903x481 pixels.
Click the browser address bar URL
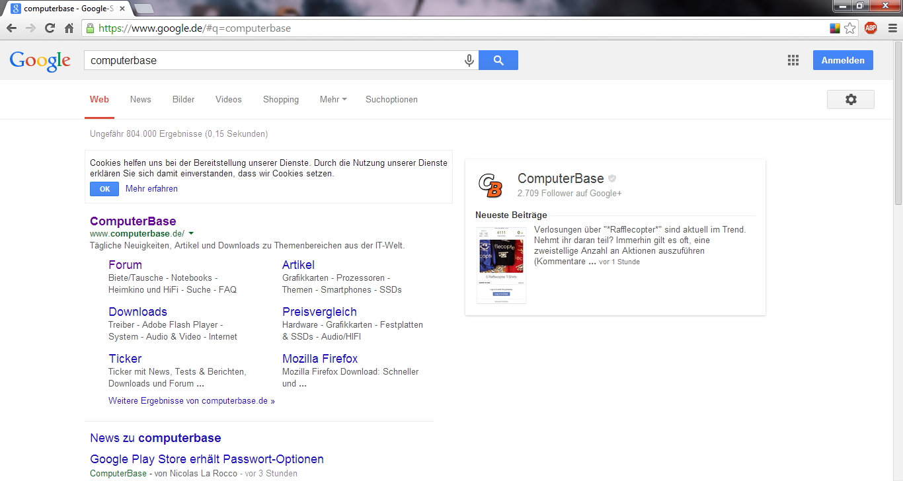point(194,28)
